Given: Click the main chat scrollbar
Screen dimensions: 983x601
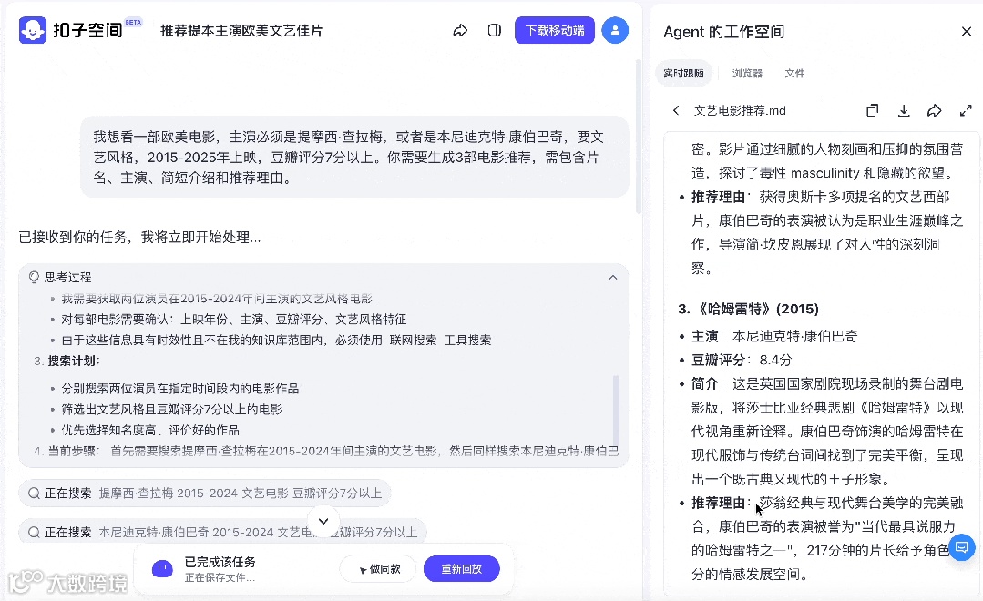Looking at the screenshot, I should point(638,136).
